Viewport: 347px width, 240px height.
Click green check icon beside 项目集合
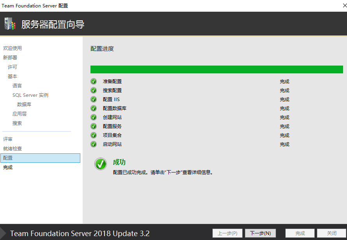(x=94, y=135)
